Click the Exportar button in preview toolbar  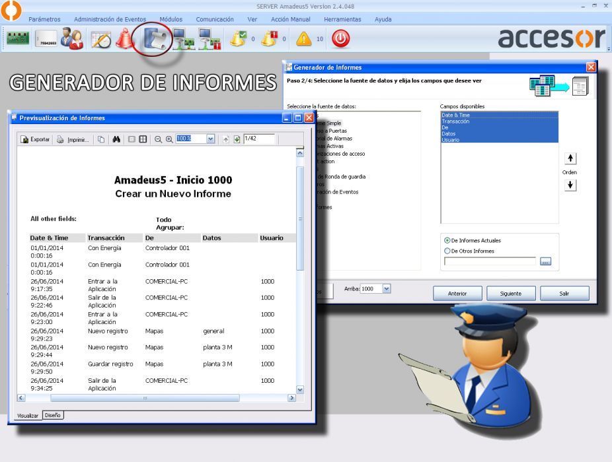pyautogui.click(x=35, y=139)
